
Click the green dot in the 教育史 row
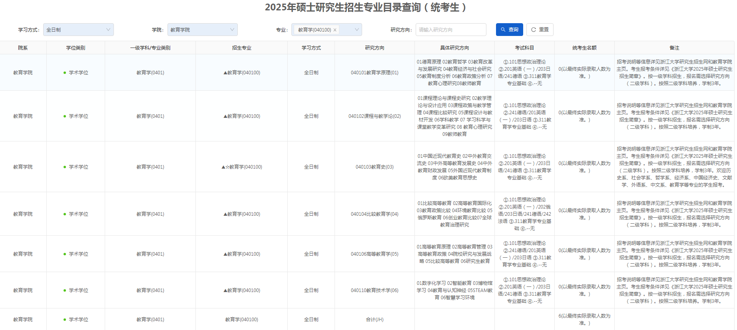(65, 167)
